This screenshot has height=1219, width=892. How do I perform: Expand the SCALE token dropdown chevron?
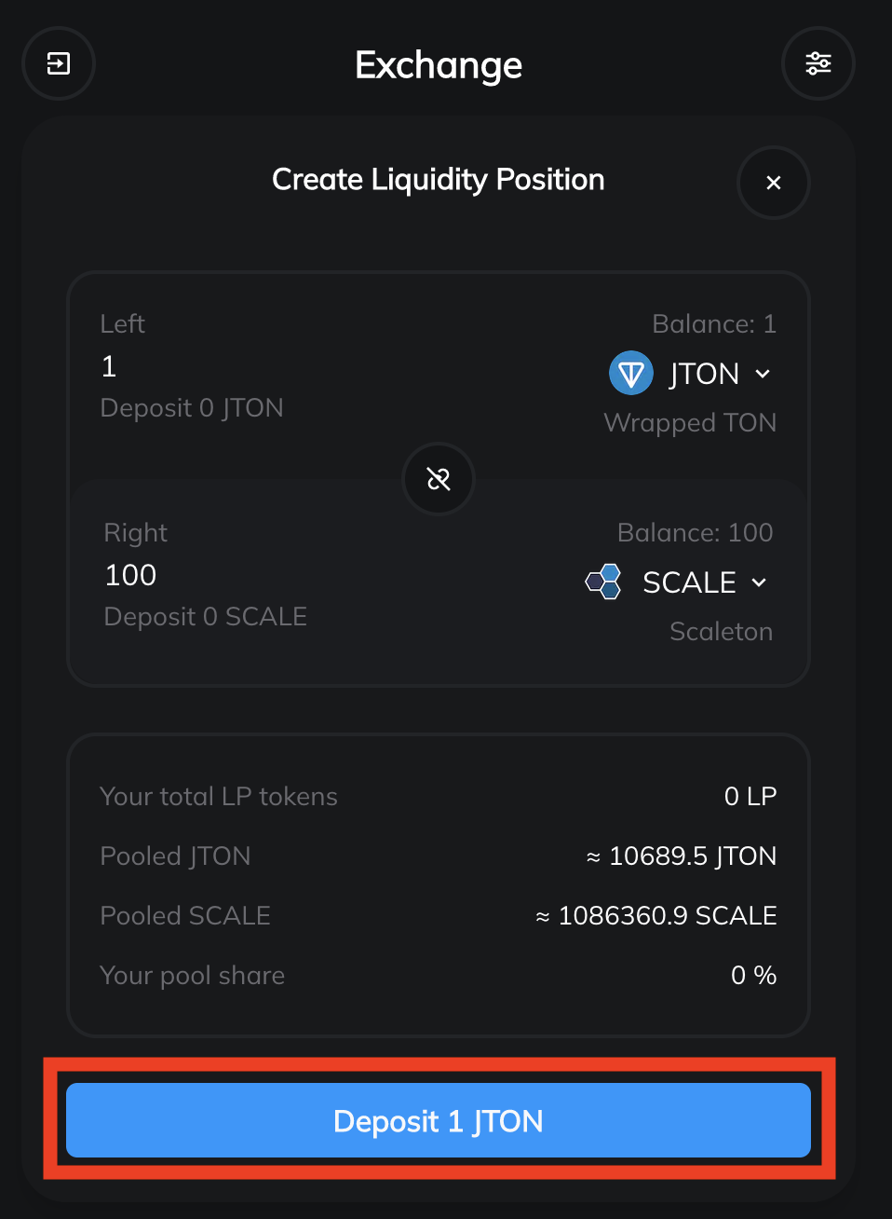(x=759, y=582)
